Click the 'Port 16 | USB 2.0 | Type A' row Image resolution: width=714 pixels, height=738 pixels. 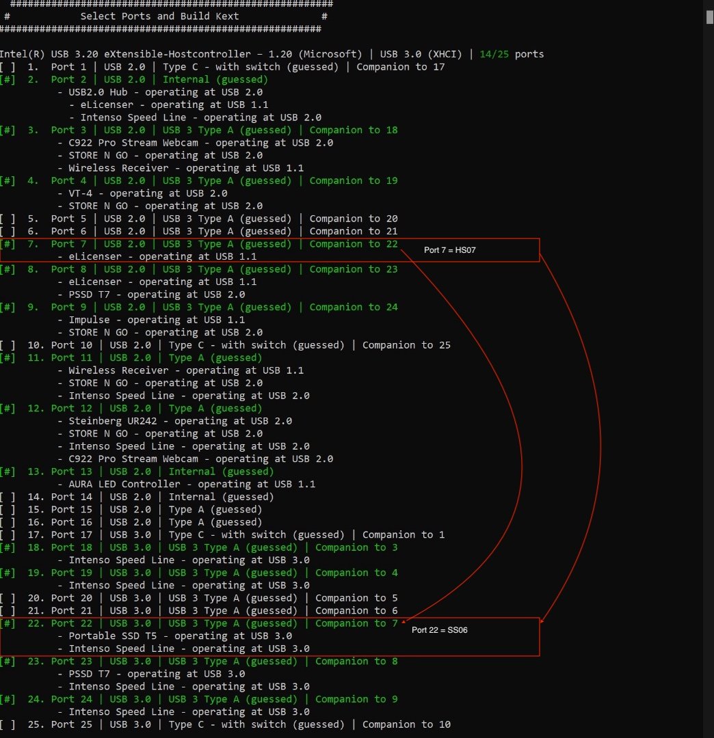pyautogui.click(x=131, y=523)
